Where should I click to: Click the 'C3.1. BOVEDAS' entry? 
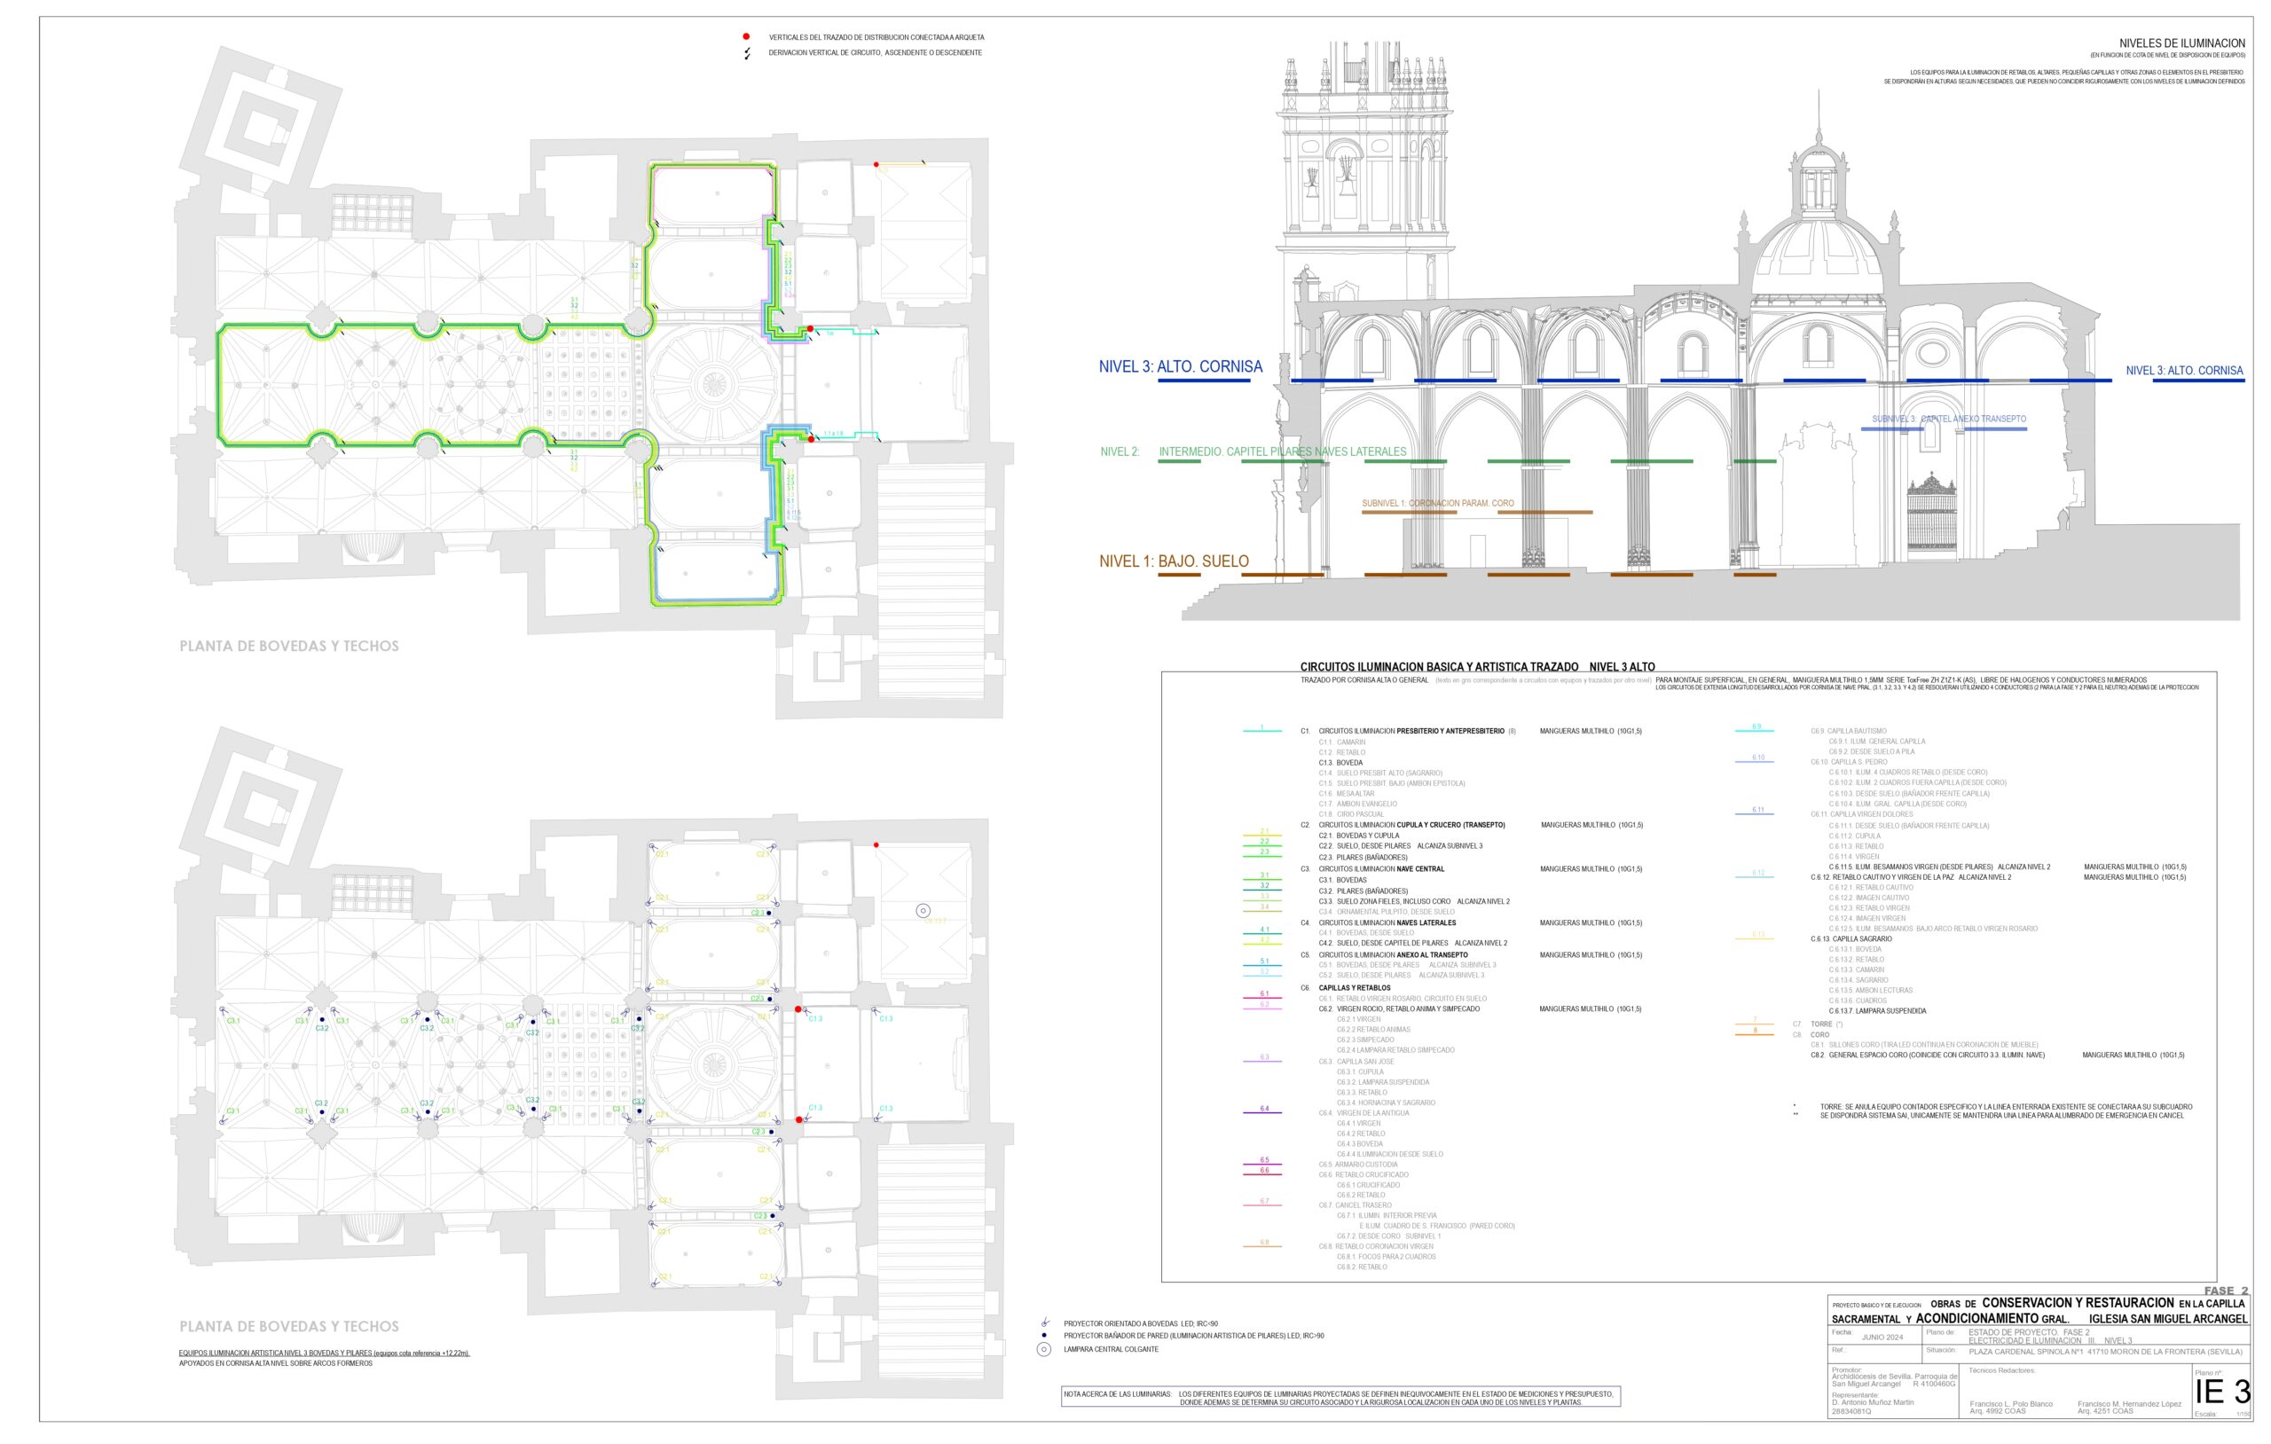coord(1342,880)
